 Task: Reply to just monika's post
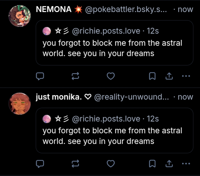40,163
